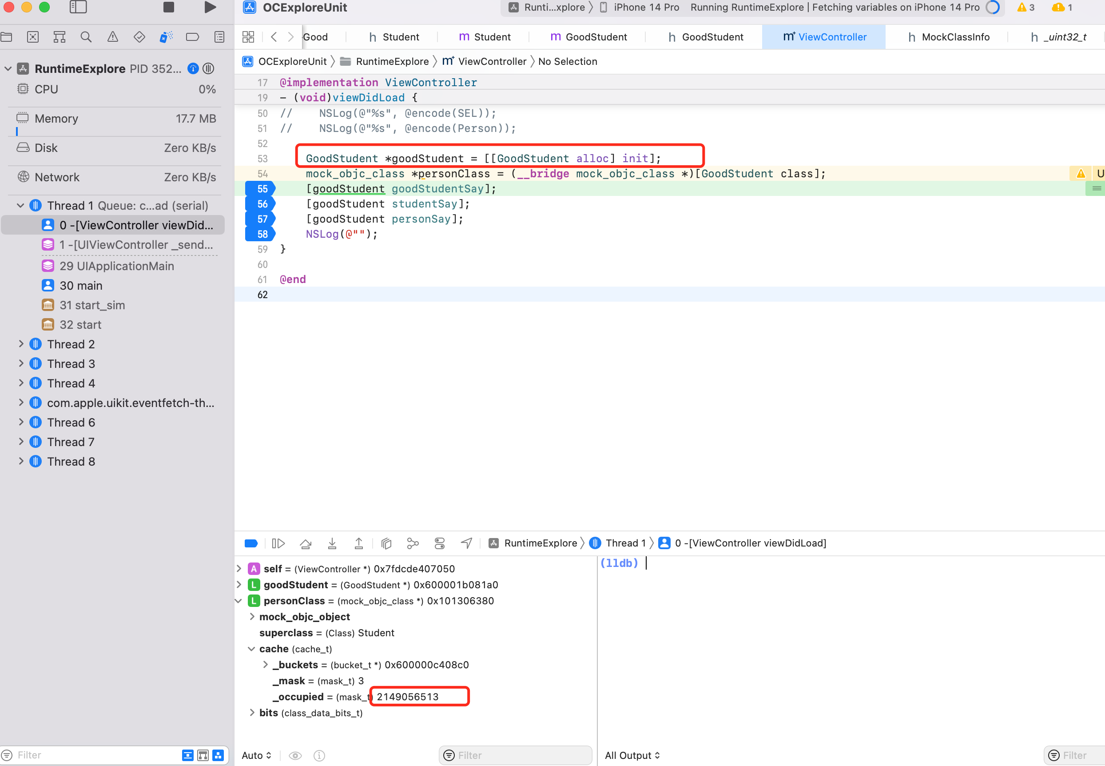Image resolution: width=1105 pixels, height=766 pixels.
Task: Toggle the breakpoint on line 56
Action: pos(261,204)
